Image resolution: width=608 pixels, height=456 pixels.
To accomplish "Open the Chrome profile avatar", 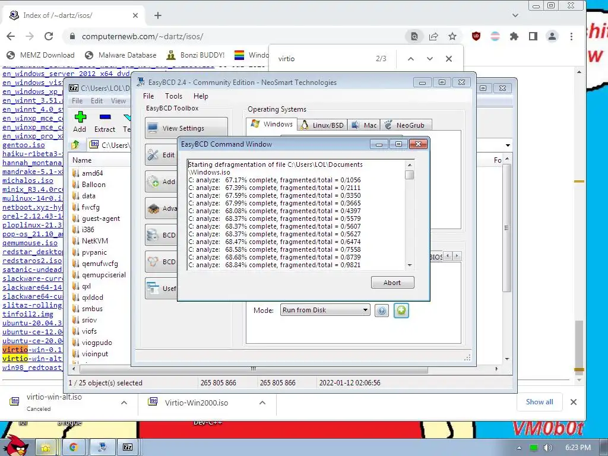I will pos(552,36).
